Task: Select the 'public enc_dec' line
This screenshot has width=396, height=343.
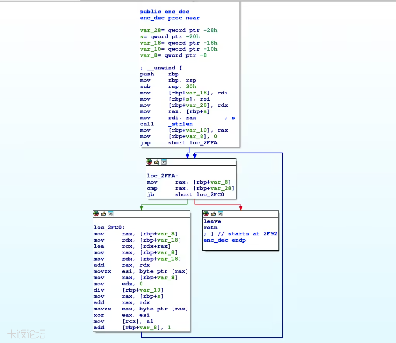Action: [x=165, y=12]
